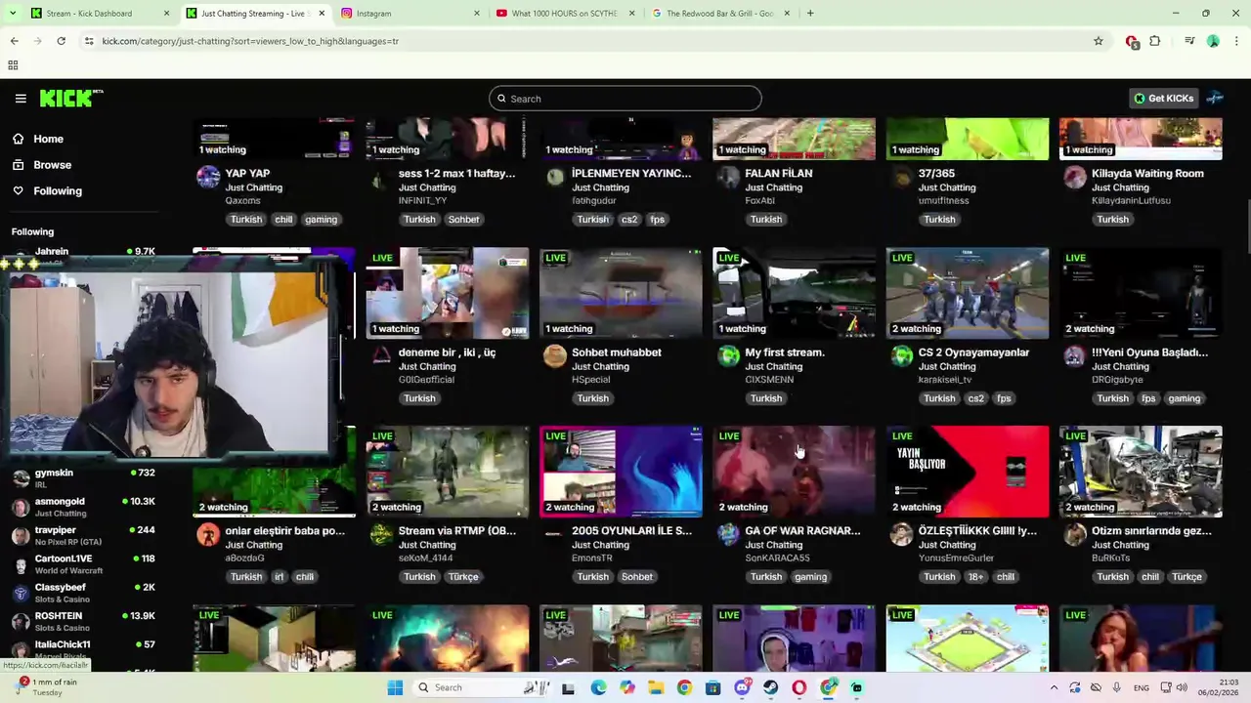Open the tab search dropdown arrow

pyautogui.click(x=13, y=13)
